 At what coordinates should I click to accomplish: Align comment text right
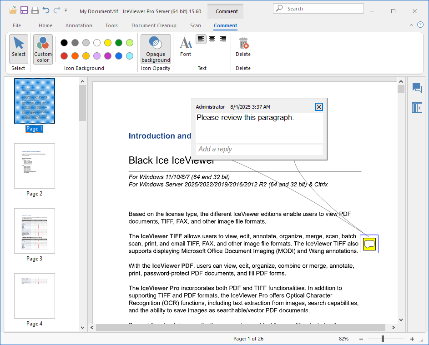coord(223,39)
